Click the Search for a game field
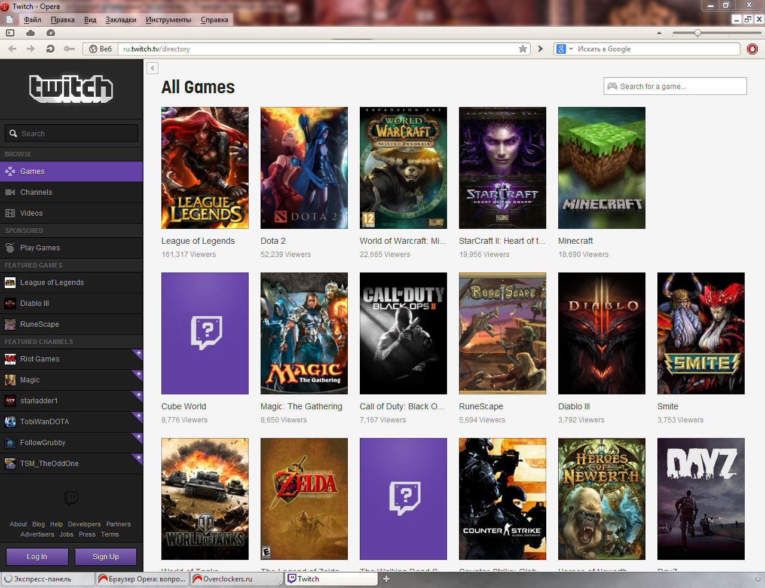765x588 pixels. tap(675, 86)
